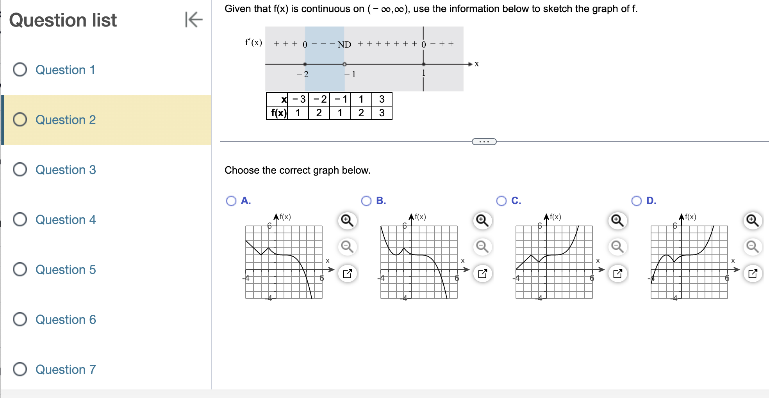Image resolution: width=769 pixels, height=398 pixels.
Task: Click the zoom-out magnifier for graph D
Action: pos(752,247)
